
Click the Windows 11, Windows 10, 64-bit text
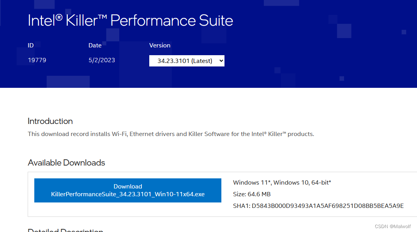click(x=282, y=182)
